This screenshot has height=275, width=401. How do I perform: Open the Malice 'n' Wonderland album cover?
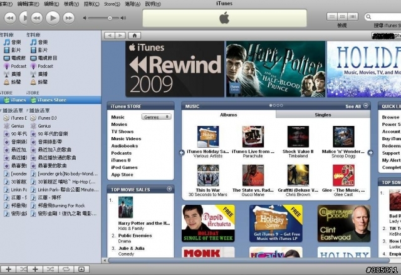tap(343, 137)
